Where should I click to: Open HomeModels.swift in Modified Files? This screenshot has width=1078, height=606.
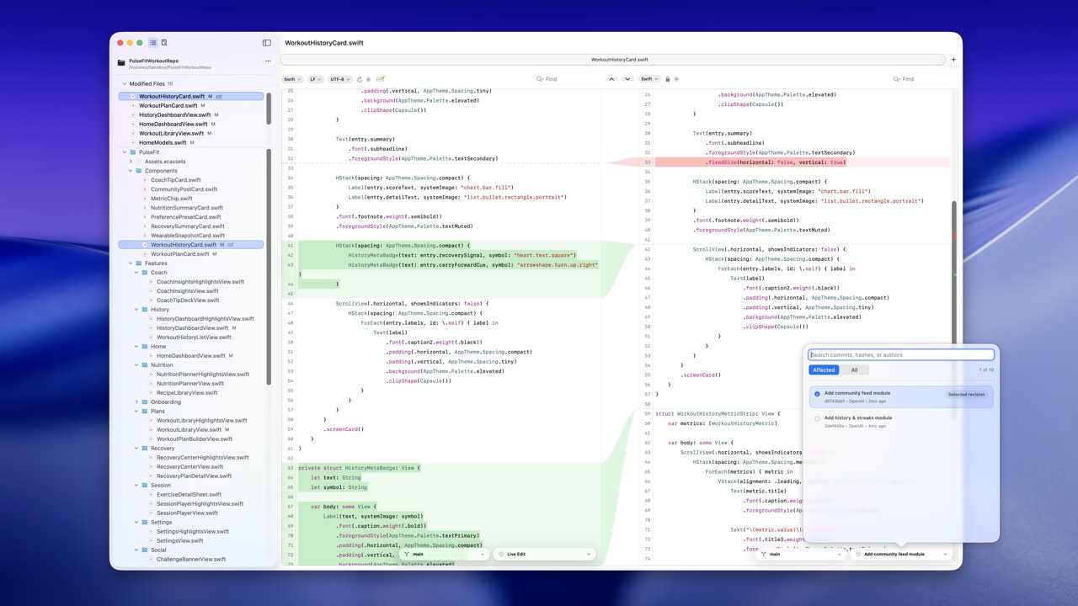click(163, 143)
